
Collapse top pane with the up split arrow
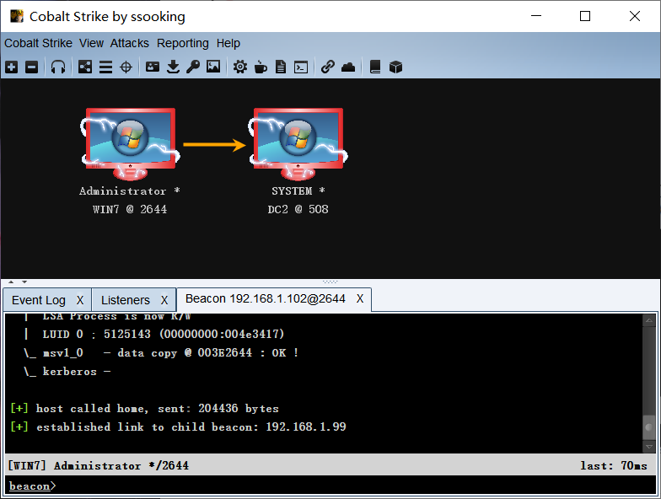[x=12, y=282]
